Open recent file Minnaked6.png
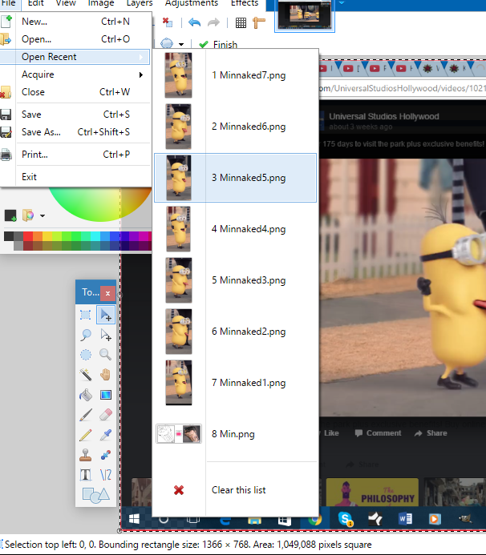Viewport: 486px width, 555px height. (235, 127)
